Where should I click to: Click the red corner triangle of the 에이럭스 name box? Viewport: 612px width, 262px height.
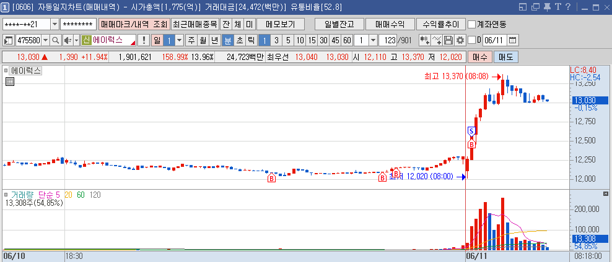133,43
